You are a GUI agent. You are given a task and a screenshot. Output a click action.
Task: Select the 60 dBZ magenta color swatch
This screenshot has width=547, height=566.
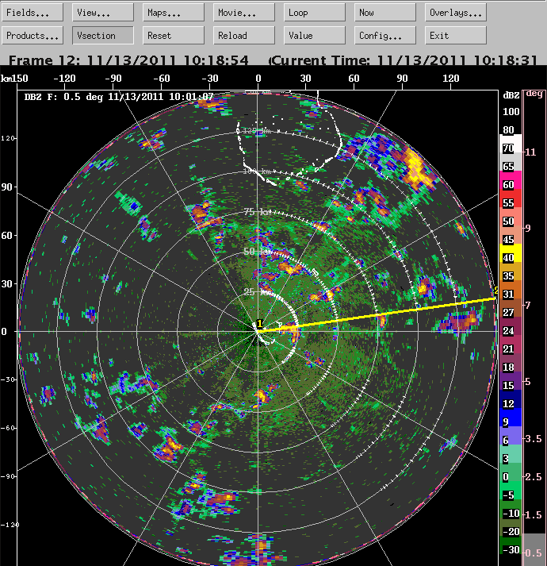tap(511, 180)
